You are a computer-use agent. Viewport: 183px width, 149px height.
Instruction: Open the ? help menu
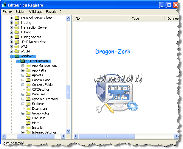point(61,12)
